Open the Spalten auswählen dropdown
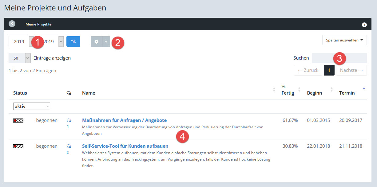This screenshot has height=187, width=377. [x=344, y=40]
